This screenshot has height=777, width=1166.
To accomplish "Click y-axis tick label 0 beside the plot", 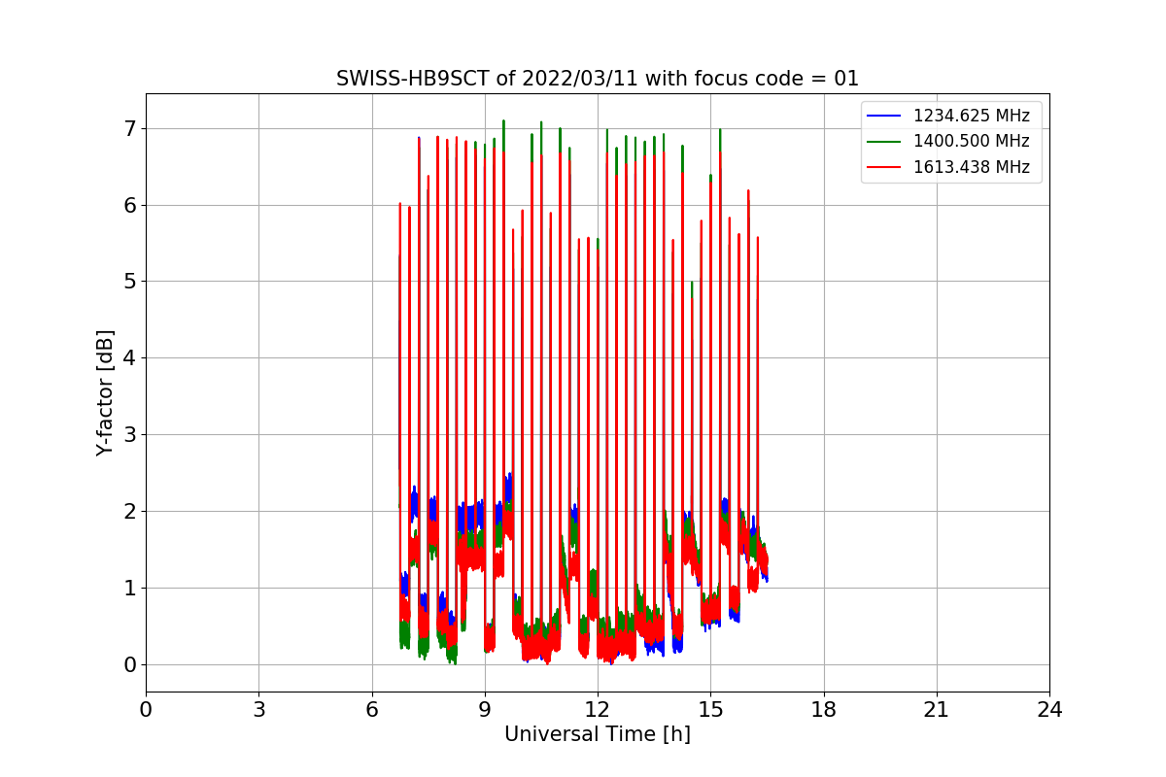I will click(129, 665).
